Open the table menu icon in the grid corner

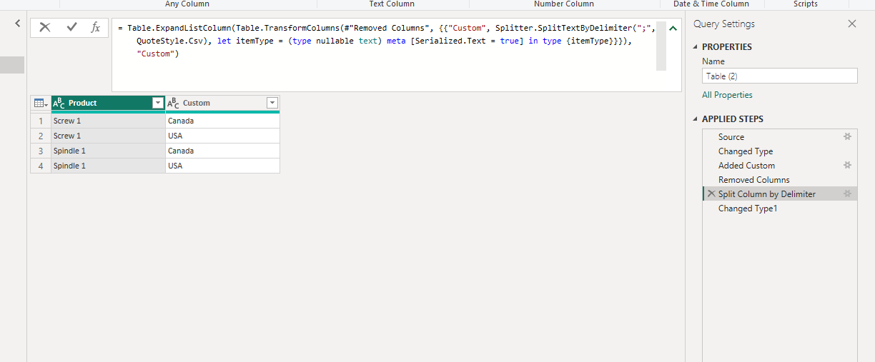tap(41, 104)
